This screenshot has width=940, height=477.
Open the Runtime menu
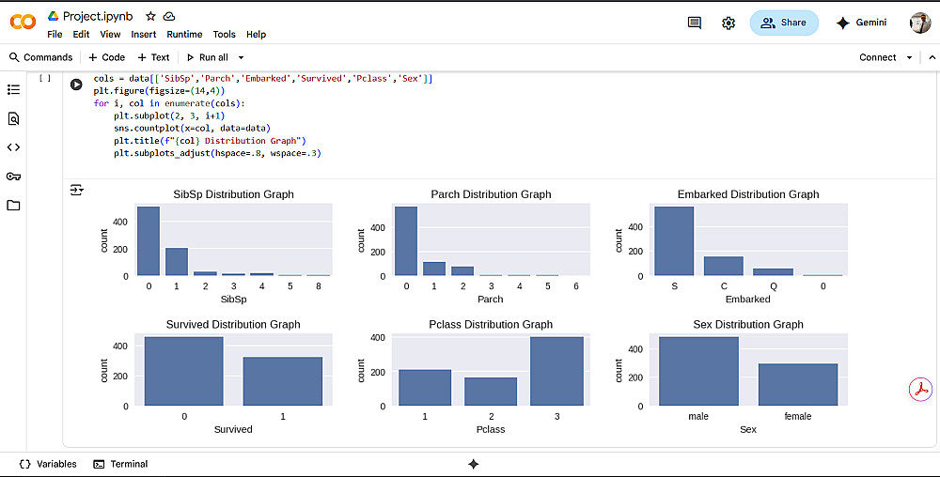point(184,34)
